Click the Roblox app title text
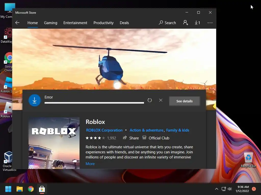Screen dimensions: 261x195 (x=95, y=122)
